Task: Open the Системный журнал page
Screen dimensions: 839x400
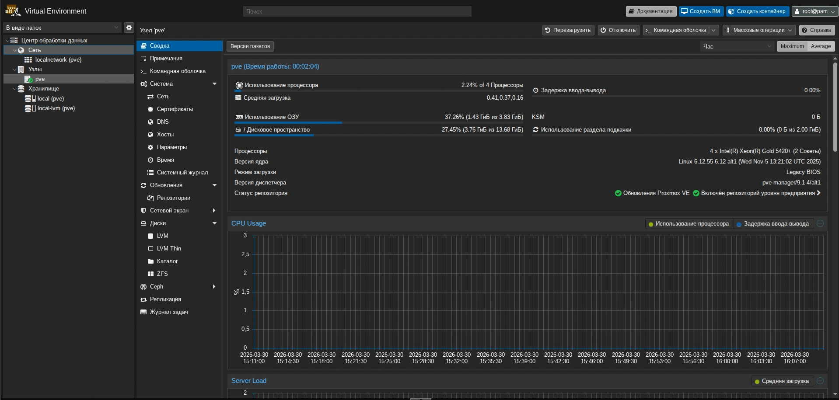Action: tap(179, 173)
